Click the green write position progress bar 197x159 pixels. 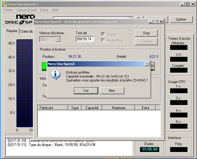[44, 67]
